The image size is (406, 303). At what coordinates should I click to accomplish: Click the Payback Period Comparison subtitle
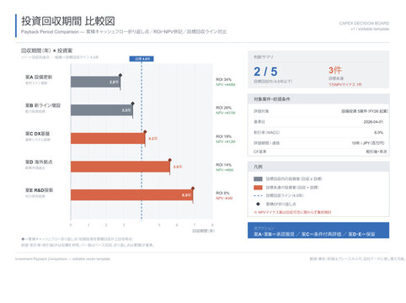point(124,32)
